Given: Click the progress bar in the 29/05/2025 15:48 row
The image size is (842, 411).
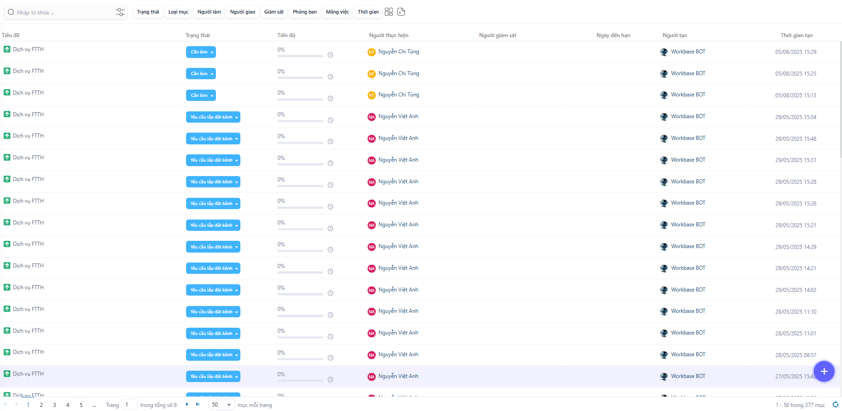Looking at the screenshot, I should 300,143.
